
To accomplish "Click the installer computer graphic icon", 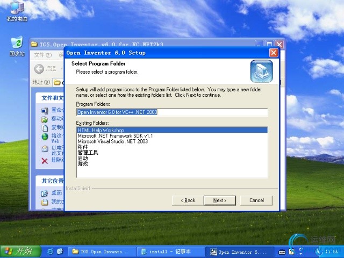I will pos(261,71).
